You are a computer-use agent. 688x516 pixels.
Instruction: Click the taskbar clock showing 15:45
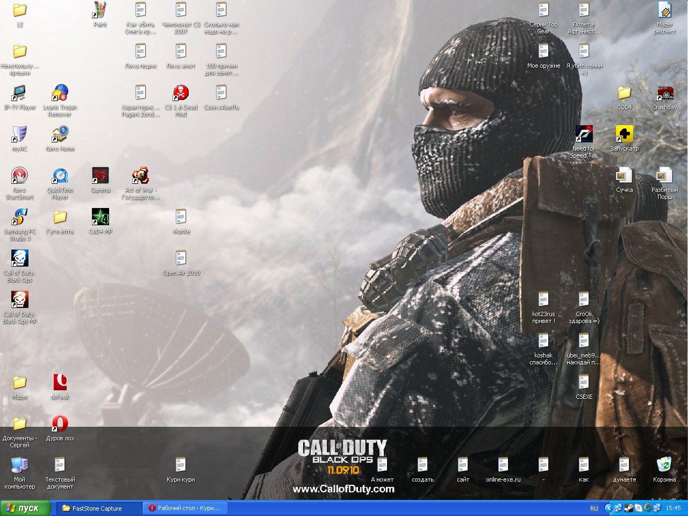pyautogui.click(x=673, y=508)
